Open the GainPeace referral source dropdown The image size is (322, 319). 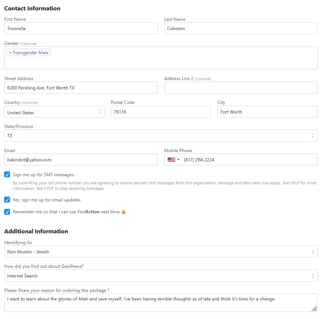(x=161, y=276)
